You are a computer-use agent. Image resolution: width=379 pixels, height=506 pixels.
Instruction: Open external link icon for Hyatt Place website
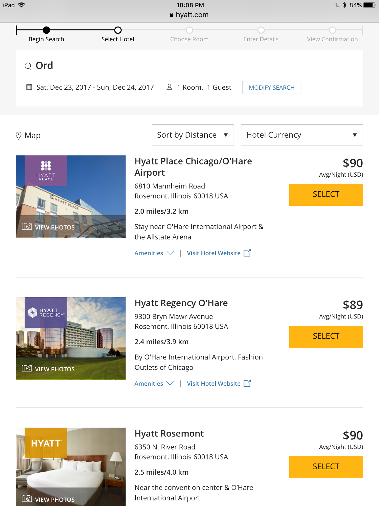click(x=247, y=253)
